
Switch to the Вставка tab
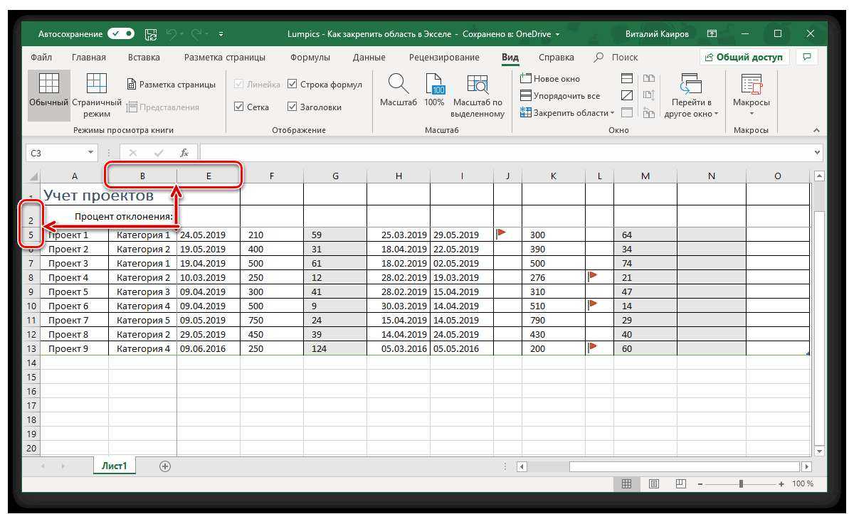coord(144,57)
